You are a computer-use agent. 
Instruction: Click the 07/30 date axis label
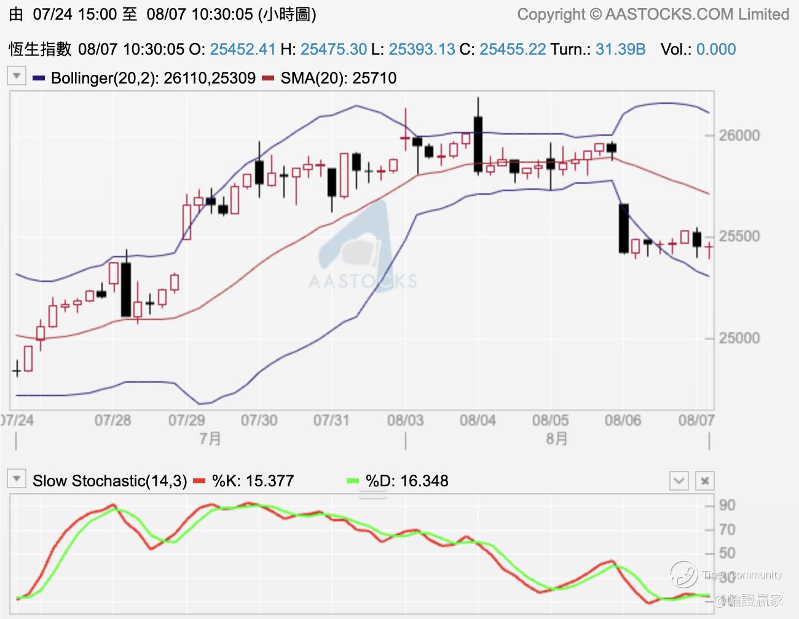[259, 421]
